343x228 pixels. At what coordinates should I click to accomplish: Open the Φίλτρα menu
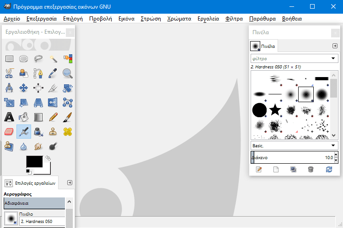pos(234,19)
